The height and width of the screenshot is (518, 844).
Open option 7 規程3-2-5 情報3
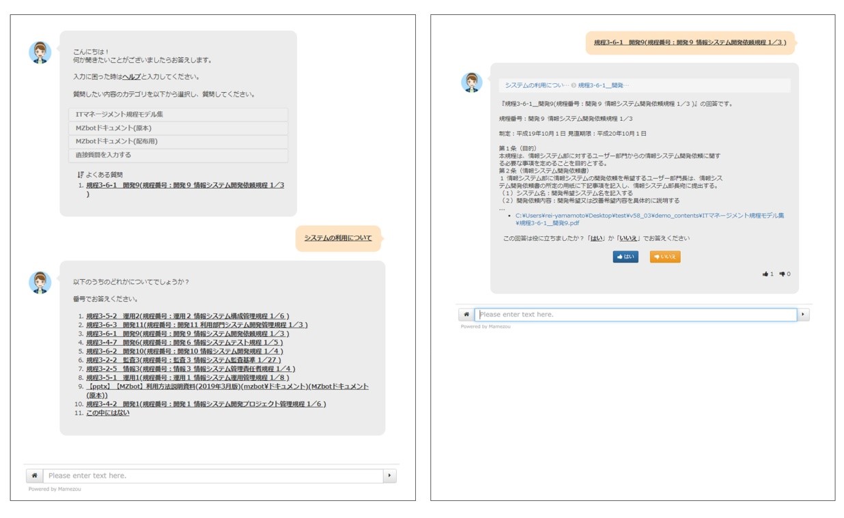[x=191, y=369]
